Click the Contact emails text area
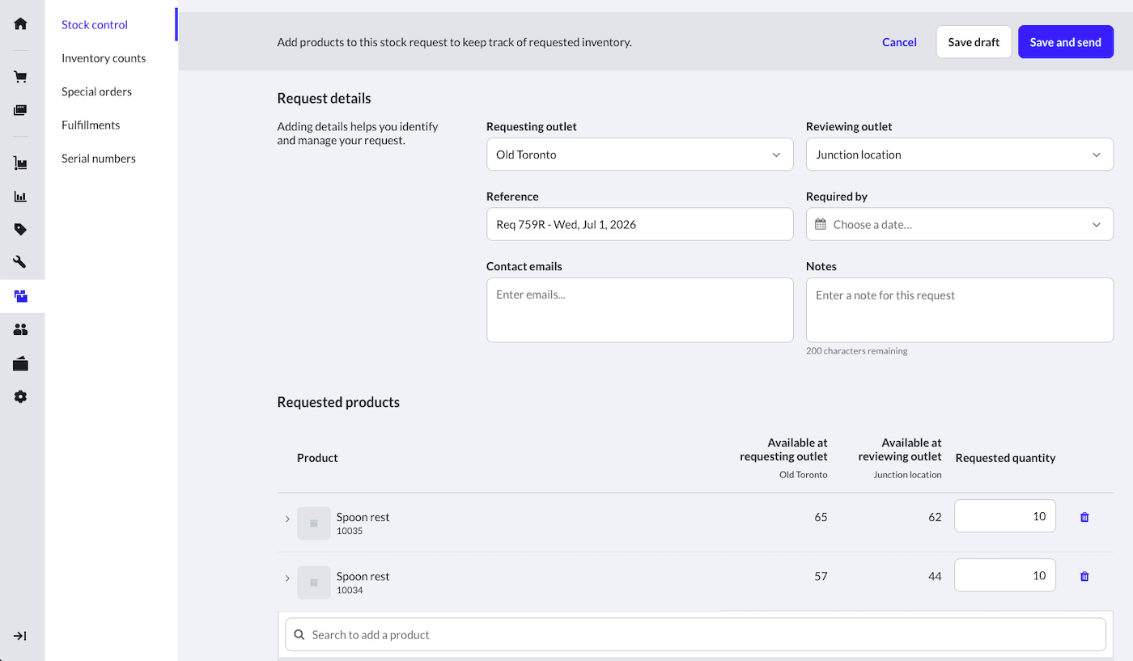 tap(639, 310)
